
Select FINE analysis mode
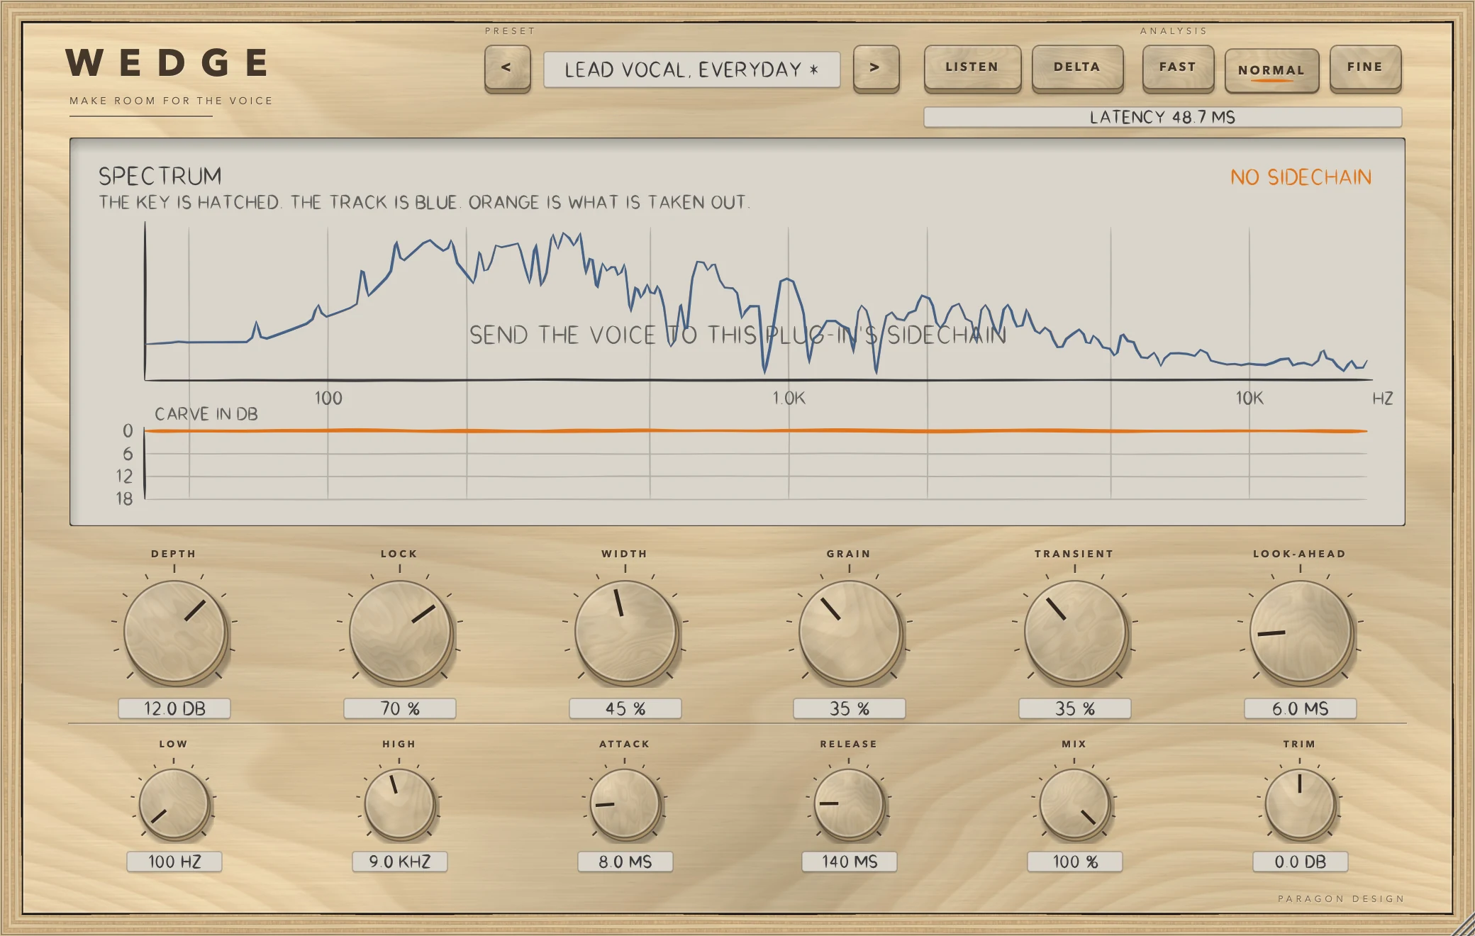pyautogui.click(x=1365, y=68)
